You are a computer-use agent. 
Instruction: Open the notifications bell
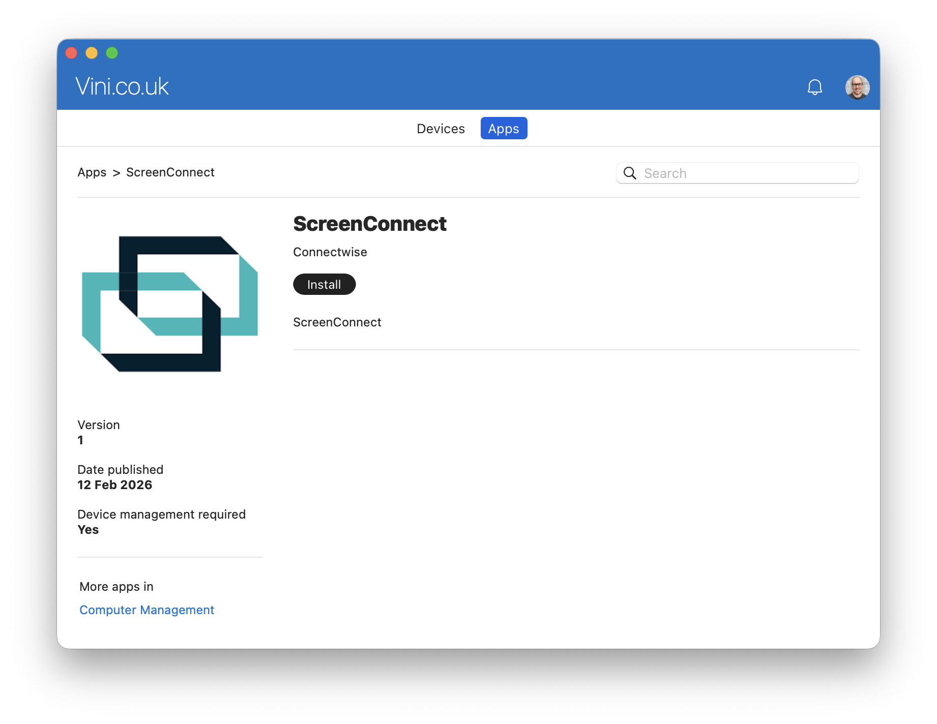(x=814, y=87)
